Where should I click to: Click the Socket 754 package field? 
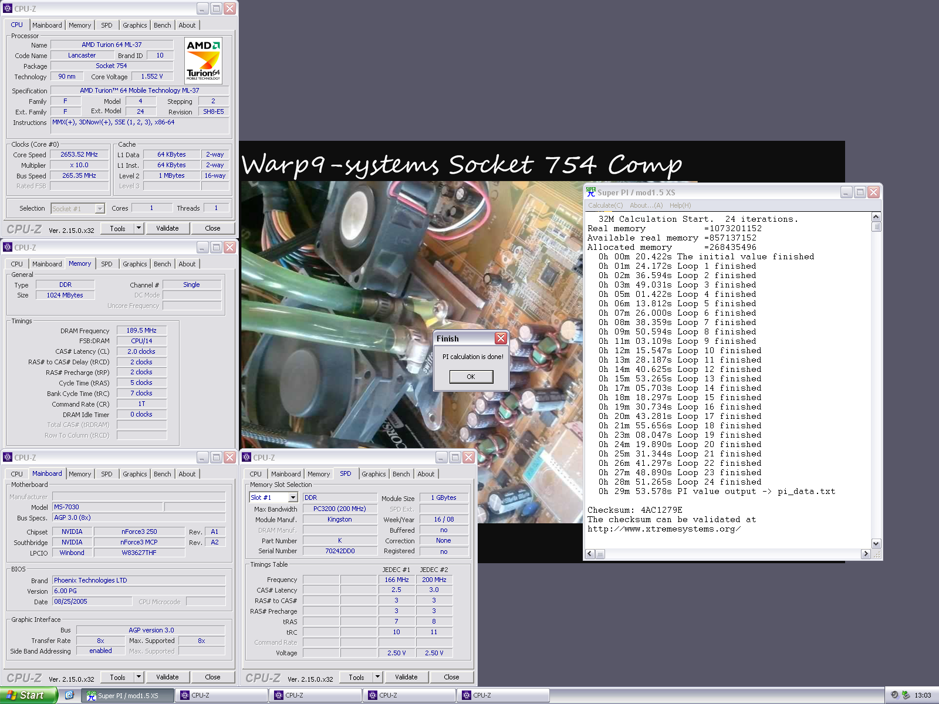pyautogui.click(x=112, y=66)
